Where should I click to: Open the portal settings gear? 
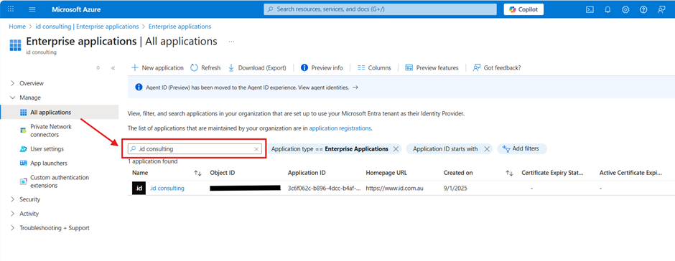(625, 9)
